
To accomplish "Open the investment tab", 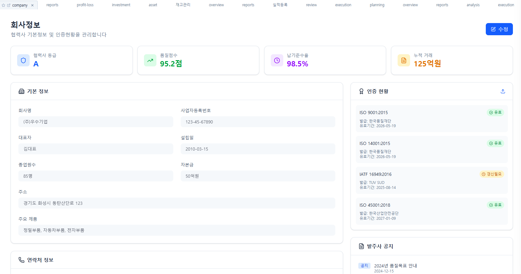I will tap(121, 5).
